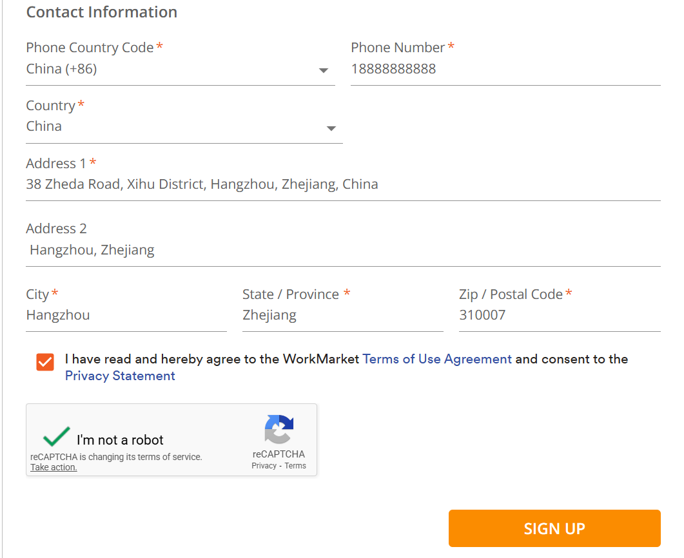Focus the Address 1 input field
Viewport: 684px width, 558px height.
[x=343, y=185]
